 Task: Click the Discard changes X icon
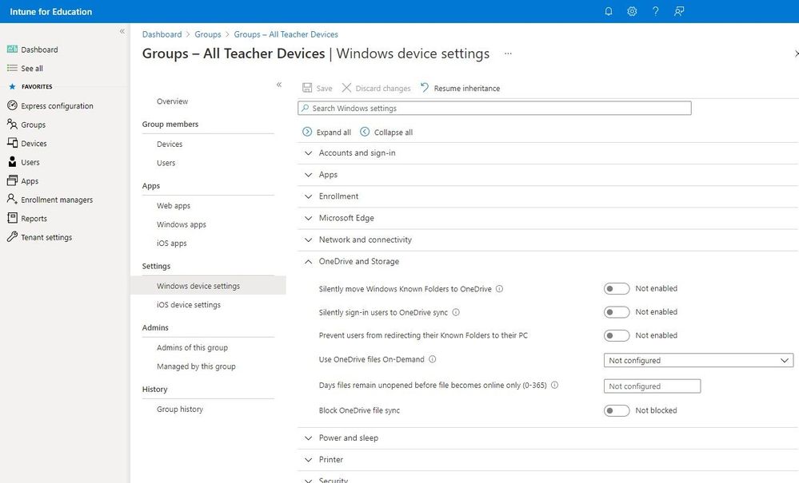[346, 88]
